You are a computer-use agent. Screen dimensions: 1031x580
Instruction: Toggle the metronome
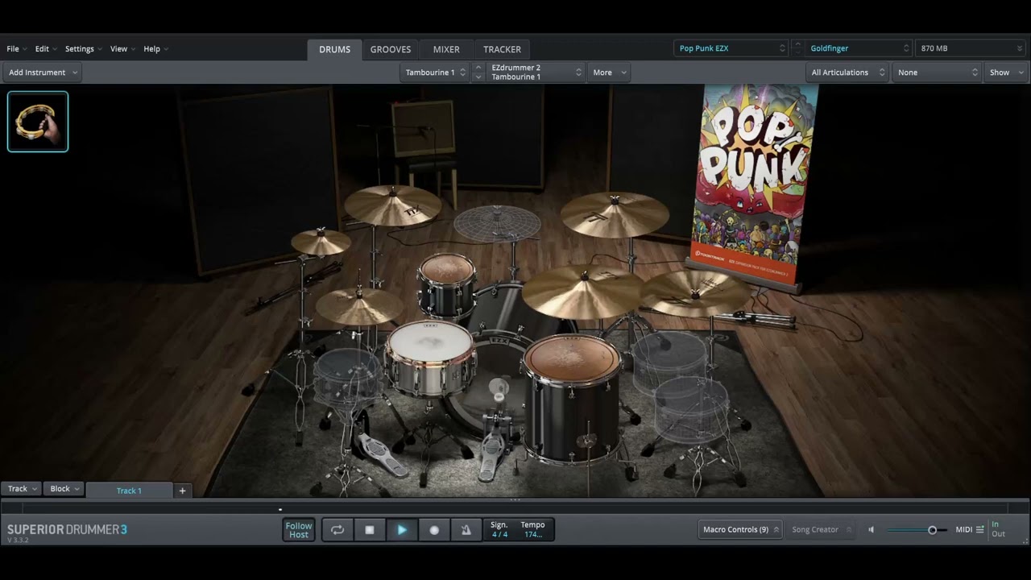[466, 529]
